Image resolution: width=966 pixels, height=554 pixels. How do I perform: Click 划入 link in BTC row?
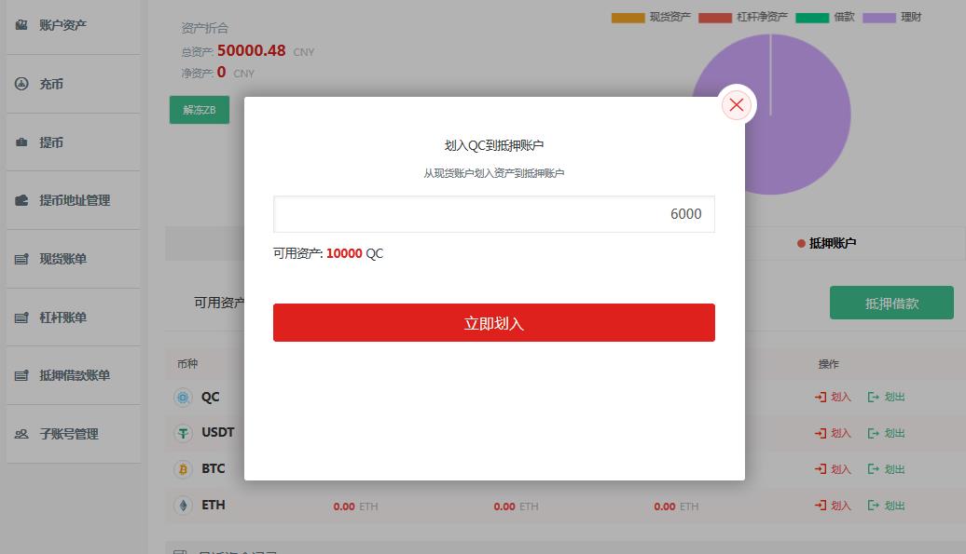[833, 470]
